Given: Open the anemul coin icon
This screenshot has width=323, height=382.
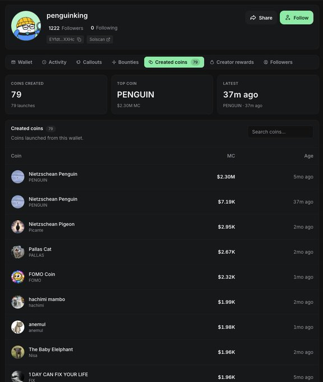Looking at the screenshot, I should pos(18,327).
